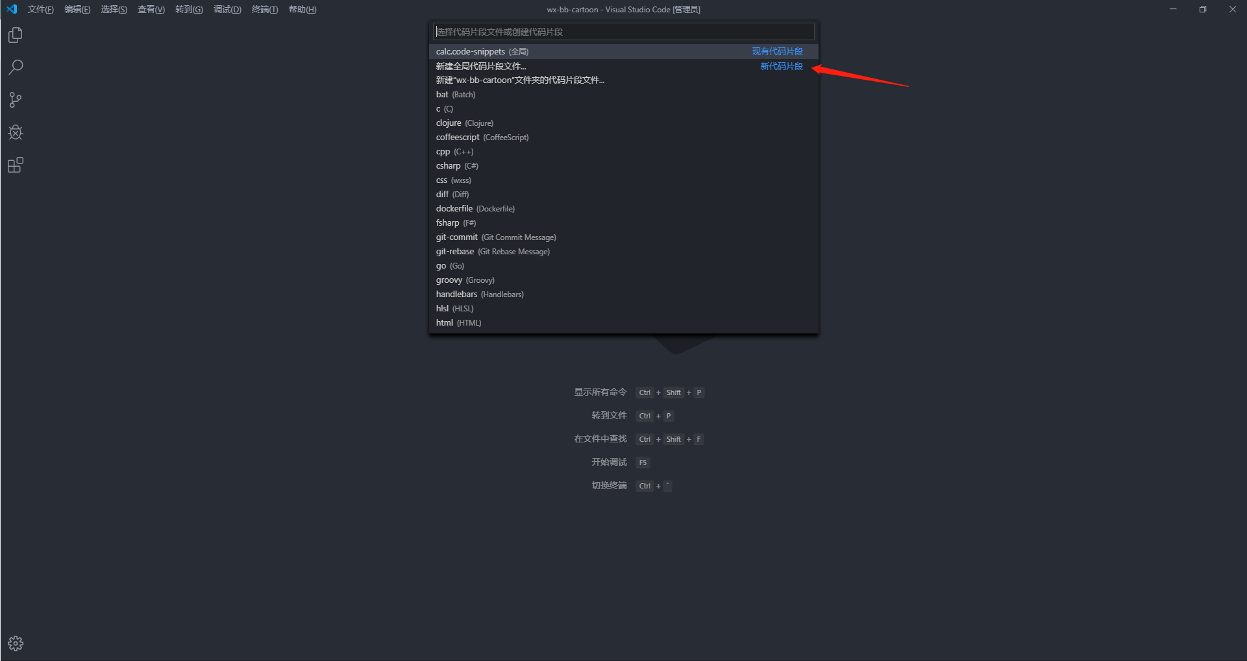Open the 编辑(E) menu

coord(77,9)
